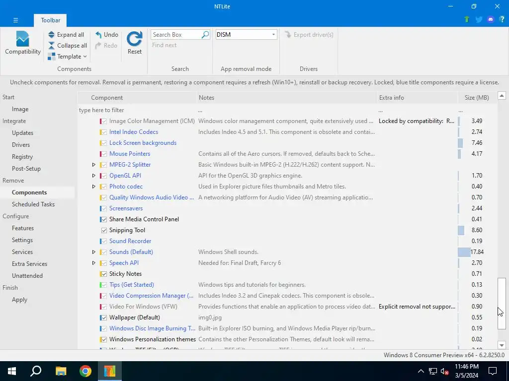Toggle the Sound Recorder checkbox

click(x=104, y=242)
